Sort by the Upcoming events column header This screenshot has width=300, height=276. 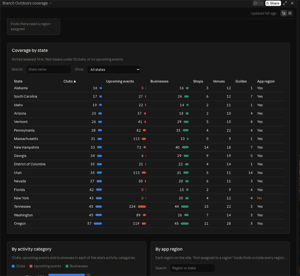click(120, 82)
